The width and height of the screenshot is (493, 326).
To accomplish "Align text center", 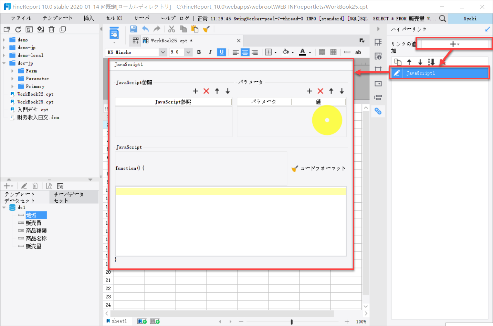I will 245,52.
